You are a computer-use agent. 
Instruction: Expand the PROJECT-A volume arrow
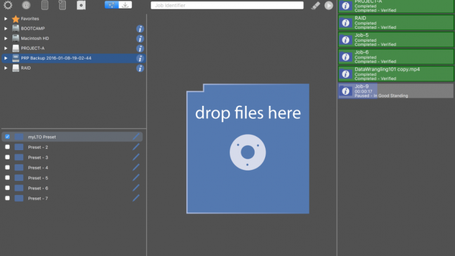[x=6, y=48]
